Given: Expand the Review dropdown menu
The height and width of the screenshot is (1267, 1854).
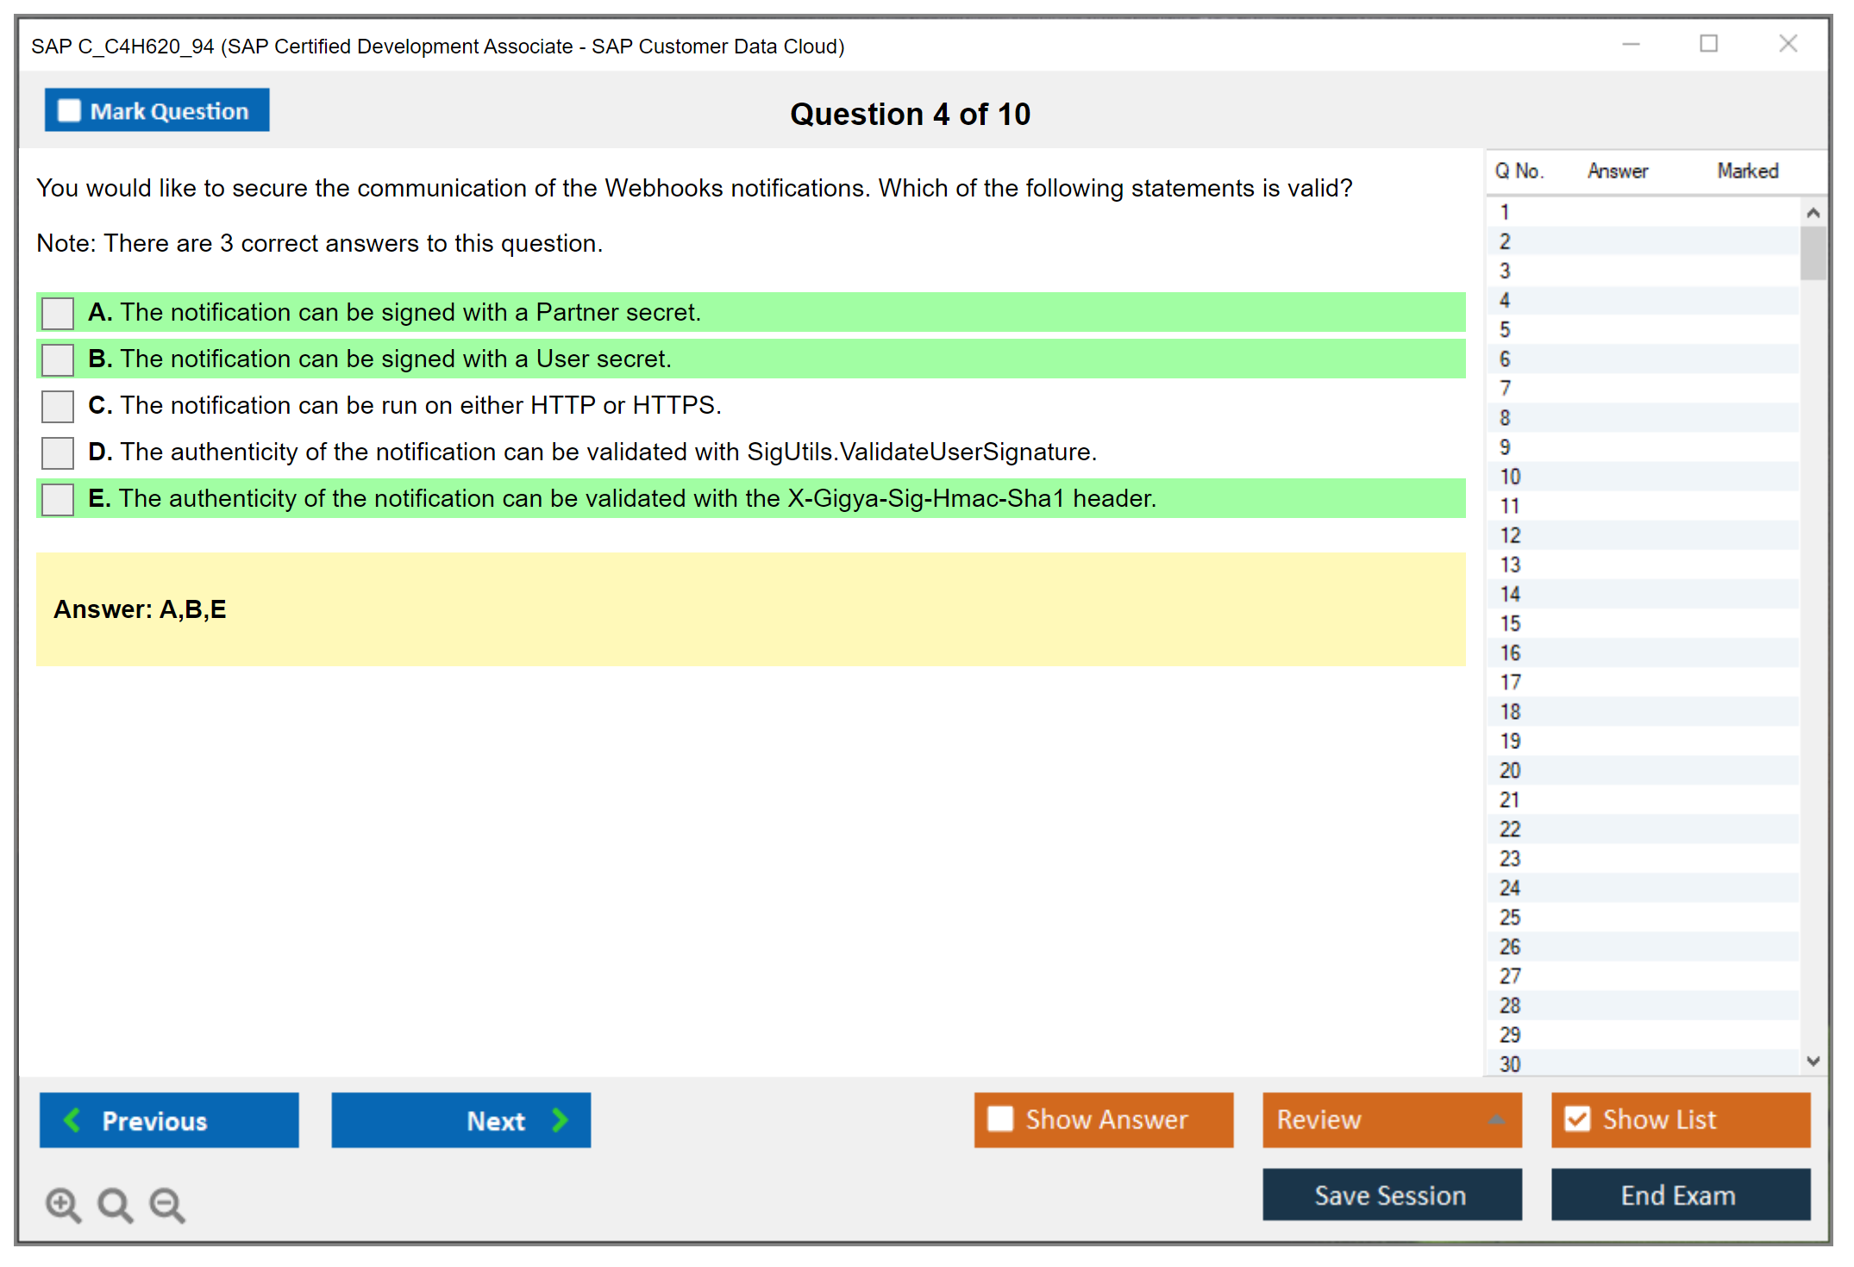Looking at the screenshot, I should [x=1496, y=1120].
